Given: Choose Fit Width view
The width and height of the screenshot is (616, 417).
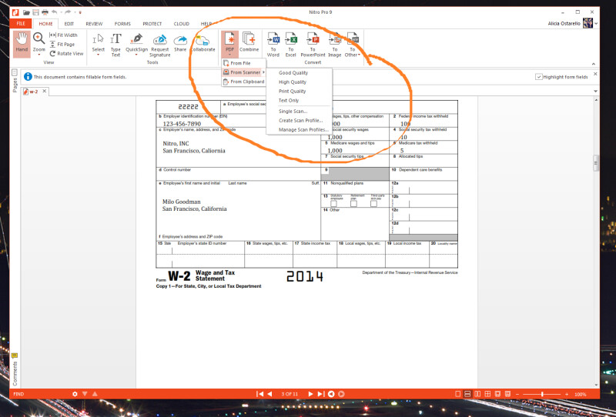Looking at the screenshot, I should 63,35.
